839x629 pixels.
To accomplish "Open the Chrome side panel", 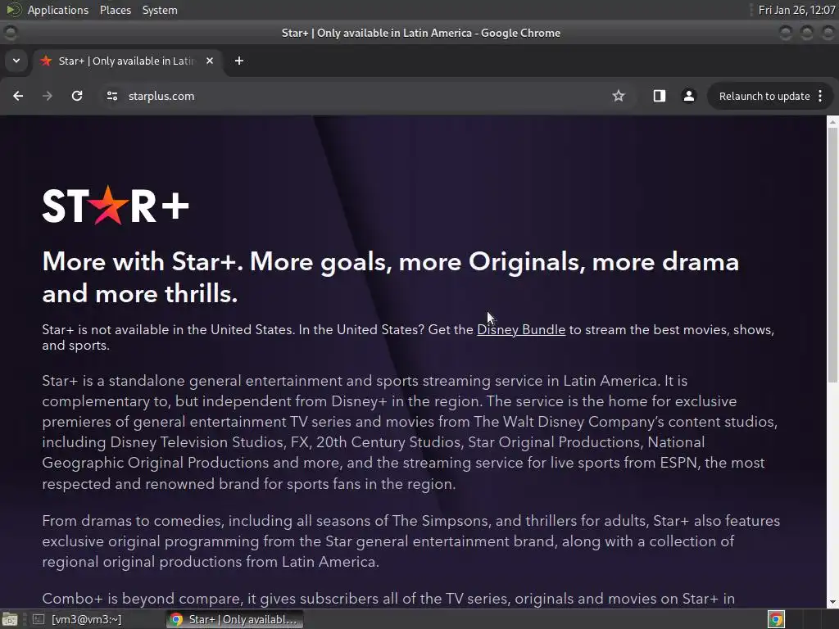I will pos(660,96).
